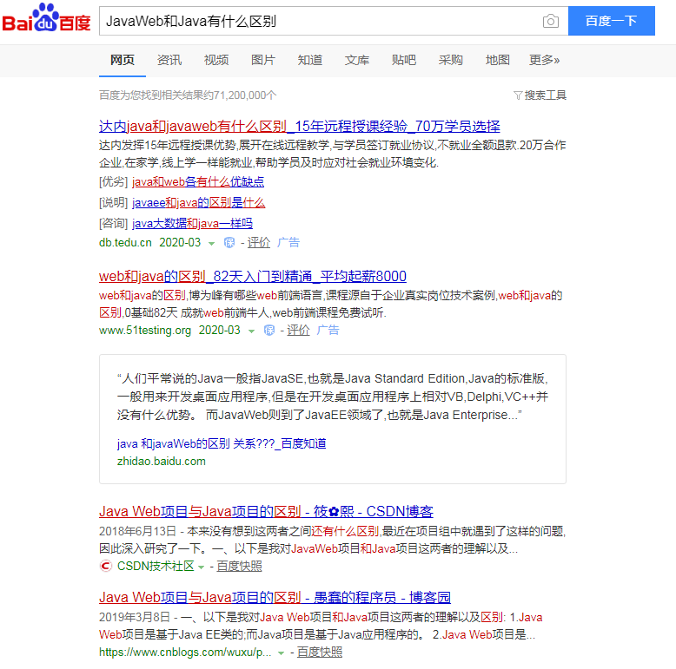Click the 2018年6月13日 snippet text
Screen dimensions: 676x669
137,531
